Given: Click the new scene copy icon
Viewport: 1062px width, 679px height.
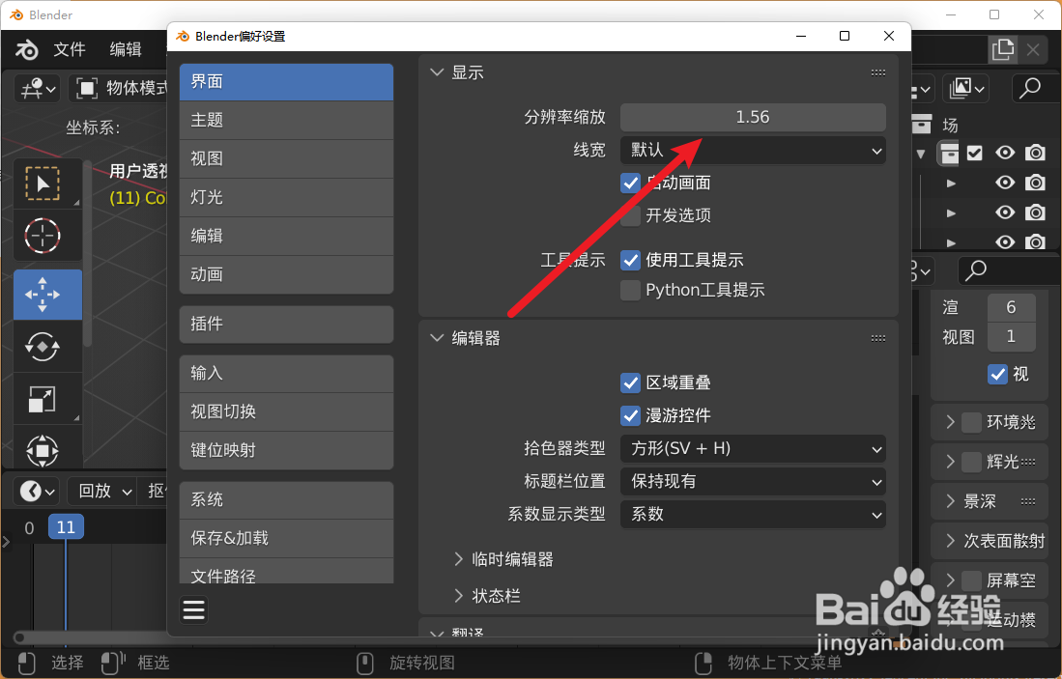Looking at the screenshot, I should pos(1003,49).
